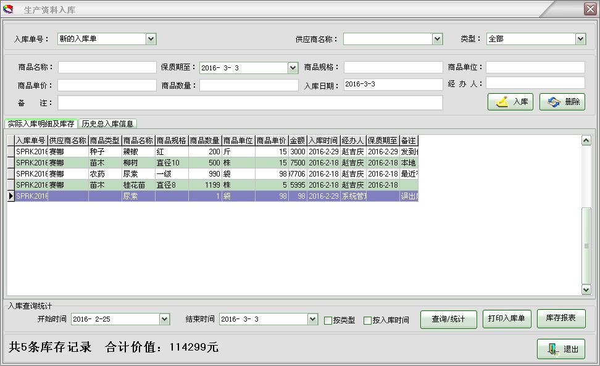This screenshot has width=600, height=366.
Task: Click the 商品名称 input field
Action: [105, 67]
